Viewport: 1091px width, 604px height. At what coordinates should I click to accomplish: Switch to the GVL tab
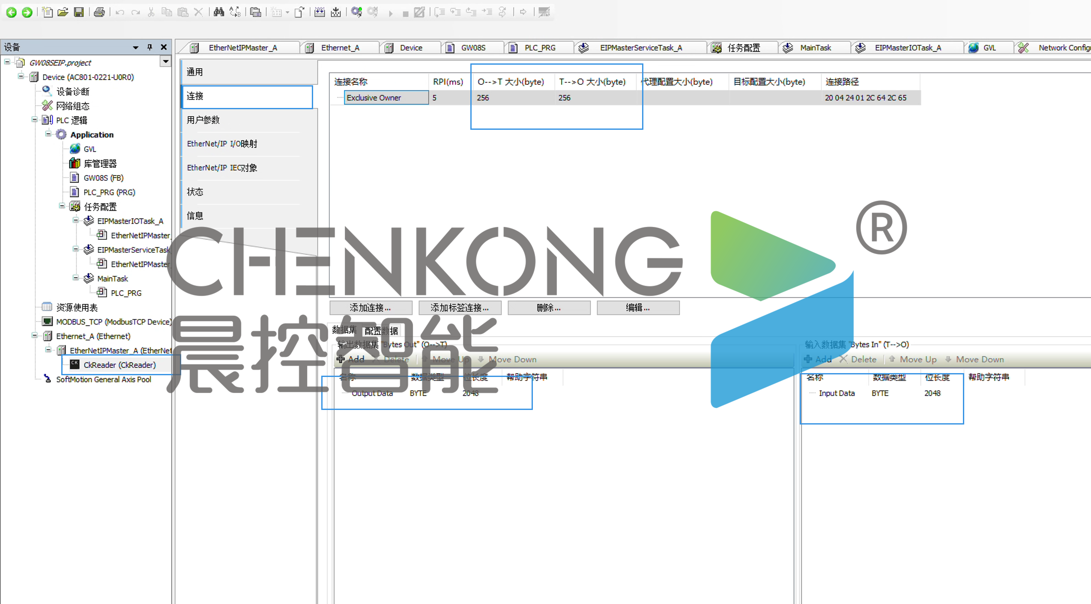tap(989, 48)
